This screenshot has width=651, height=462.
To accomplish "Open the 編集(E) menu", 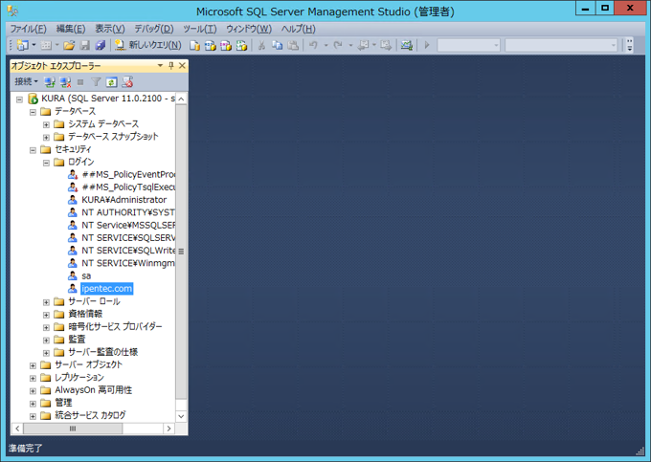I will (x=71, y=29).
